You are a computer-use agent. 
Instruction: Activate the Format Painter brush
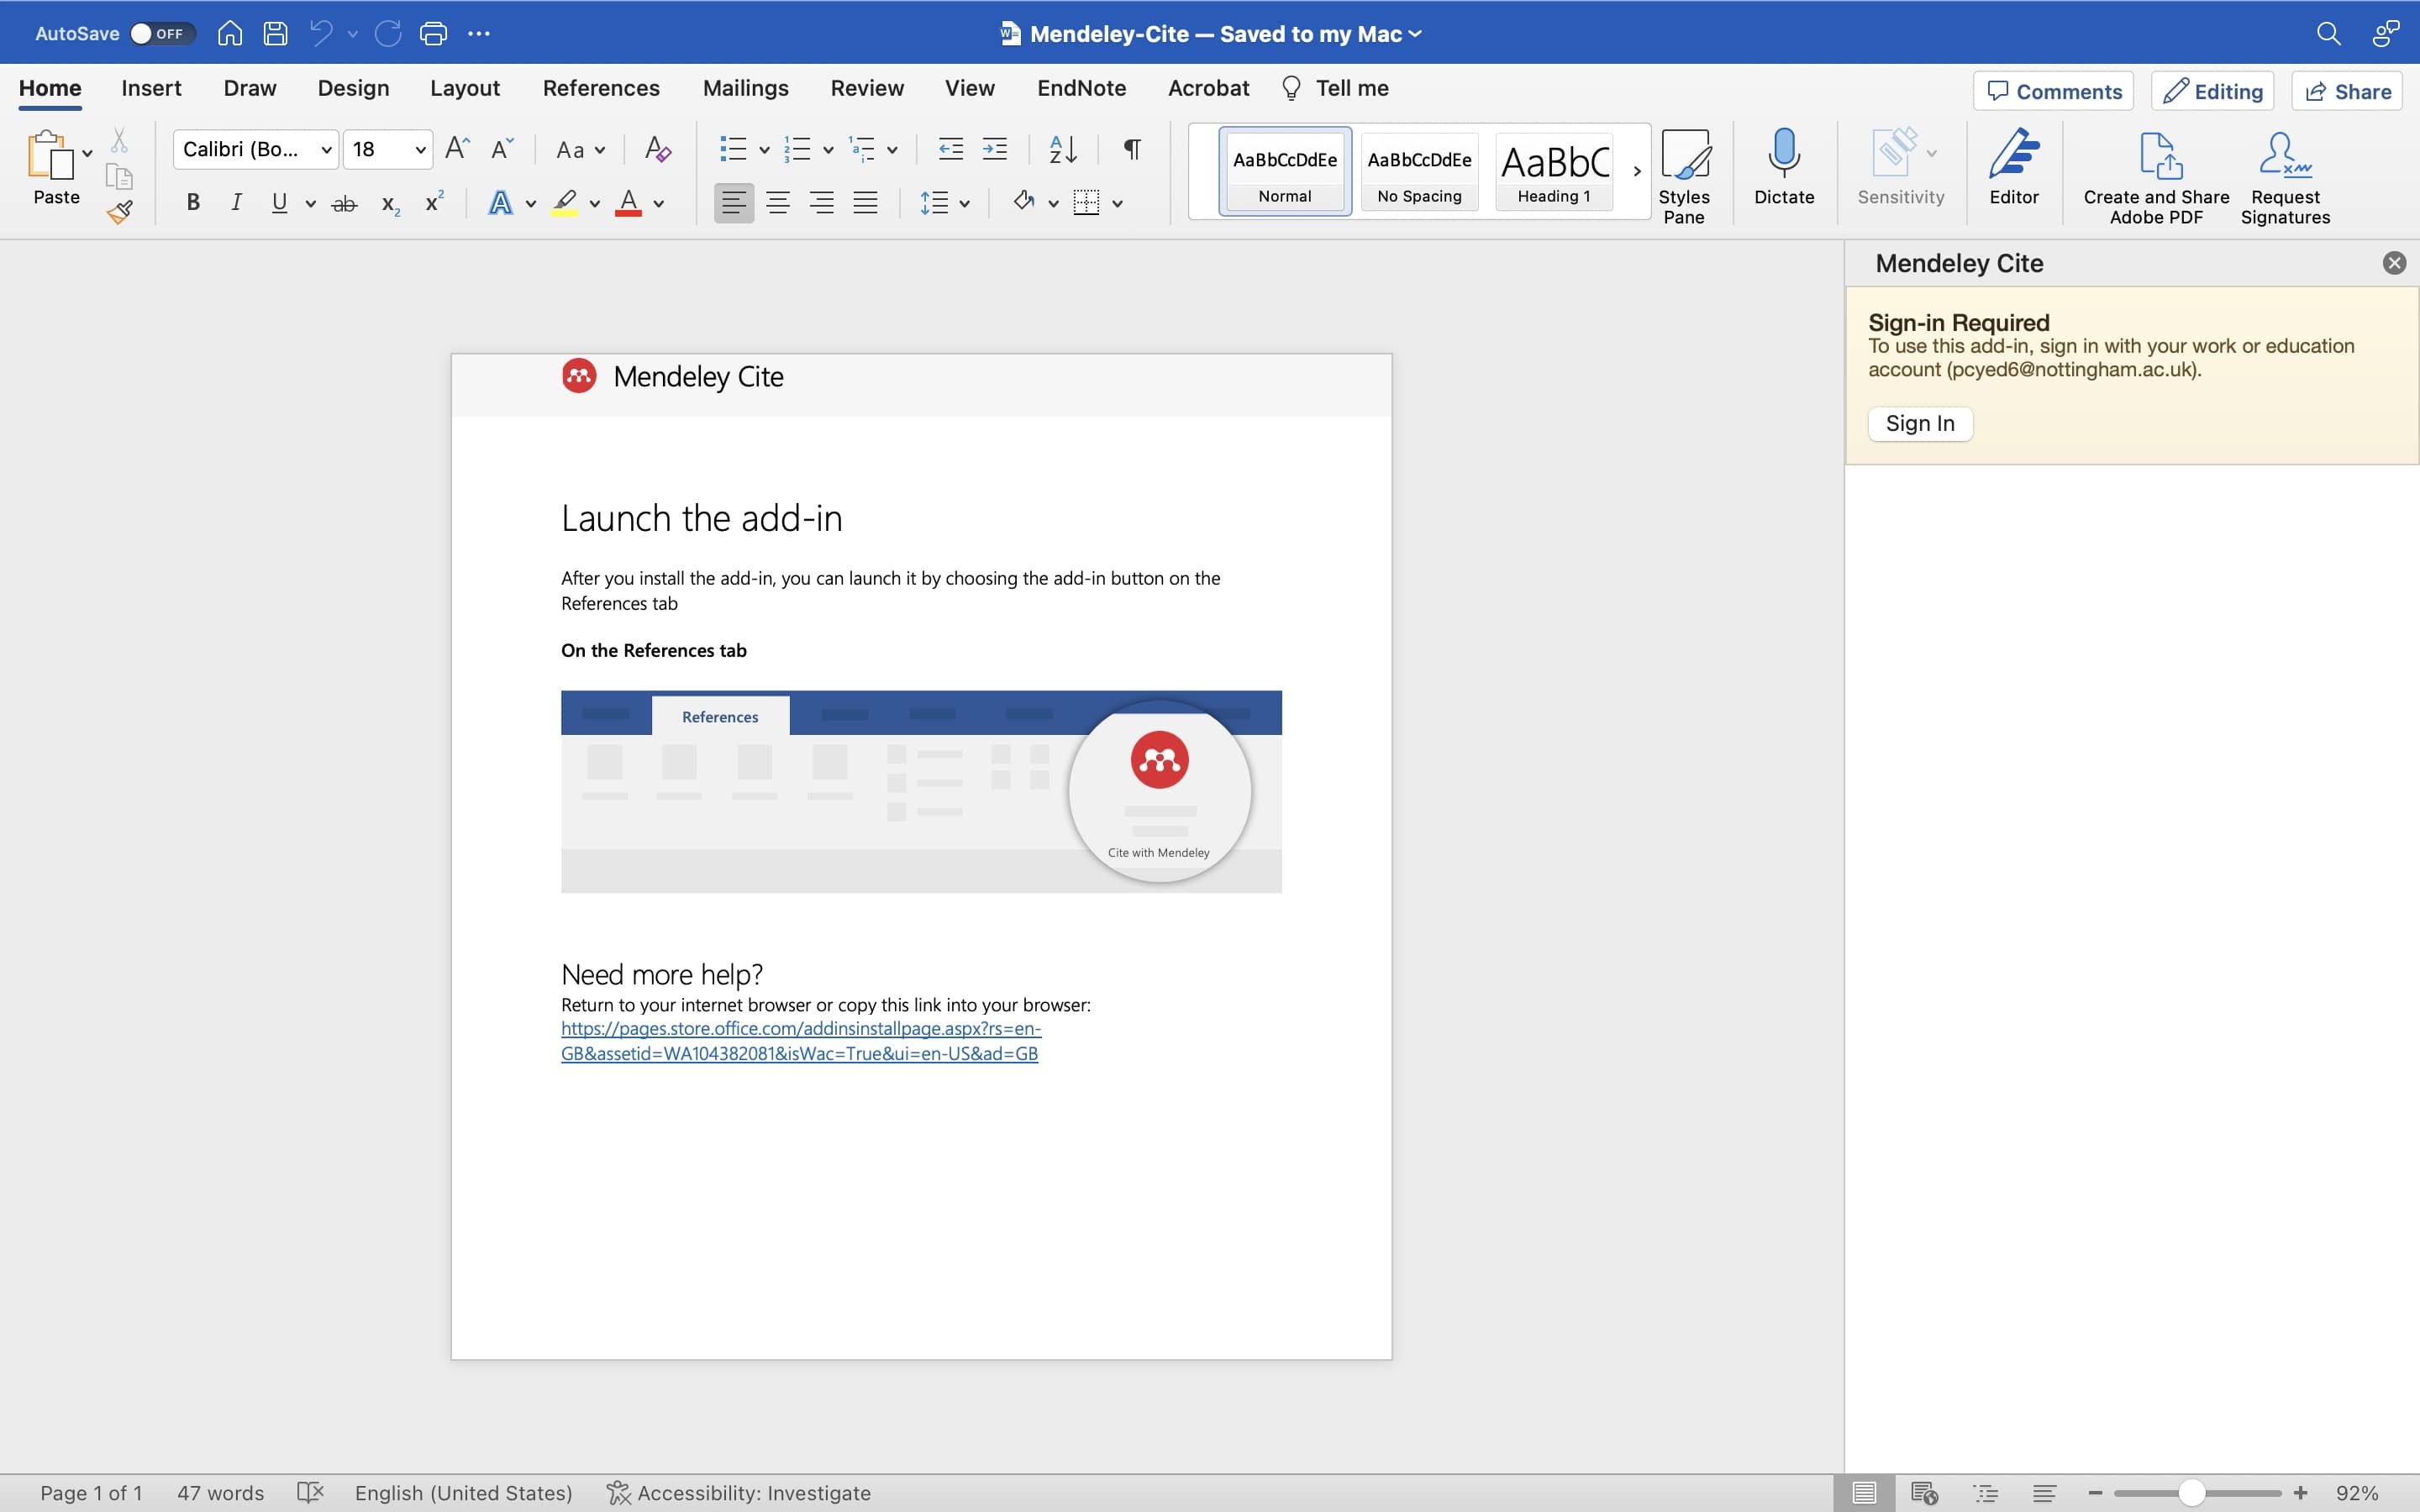(x=120, y=211)
